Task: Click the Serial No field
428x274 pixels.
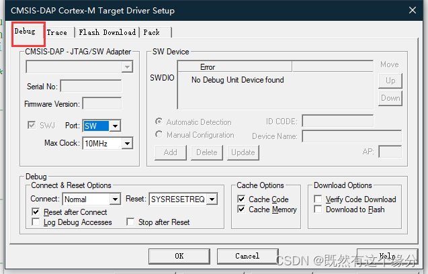Action: (91, 86)
